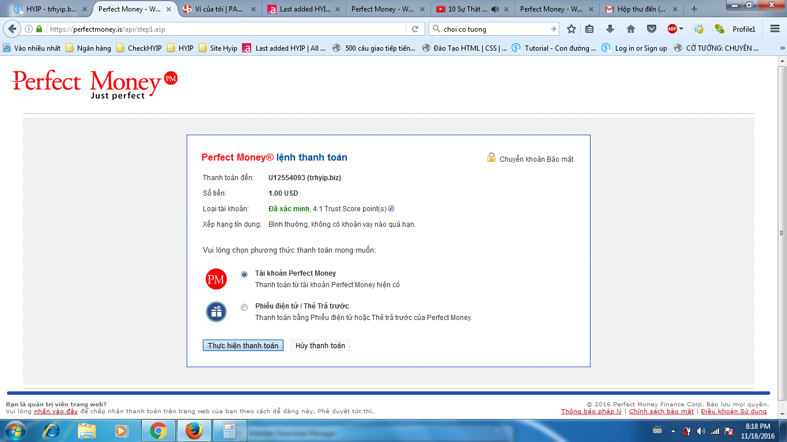Open Windows Media Player from taskbar
The width and height of the screenshot is (787, 442).
click(122, 430)
